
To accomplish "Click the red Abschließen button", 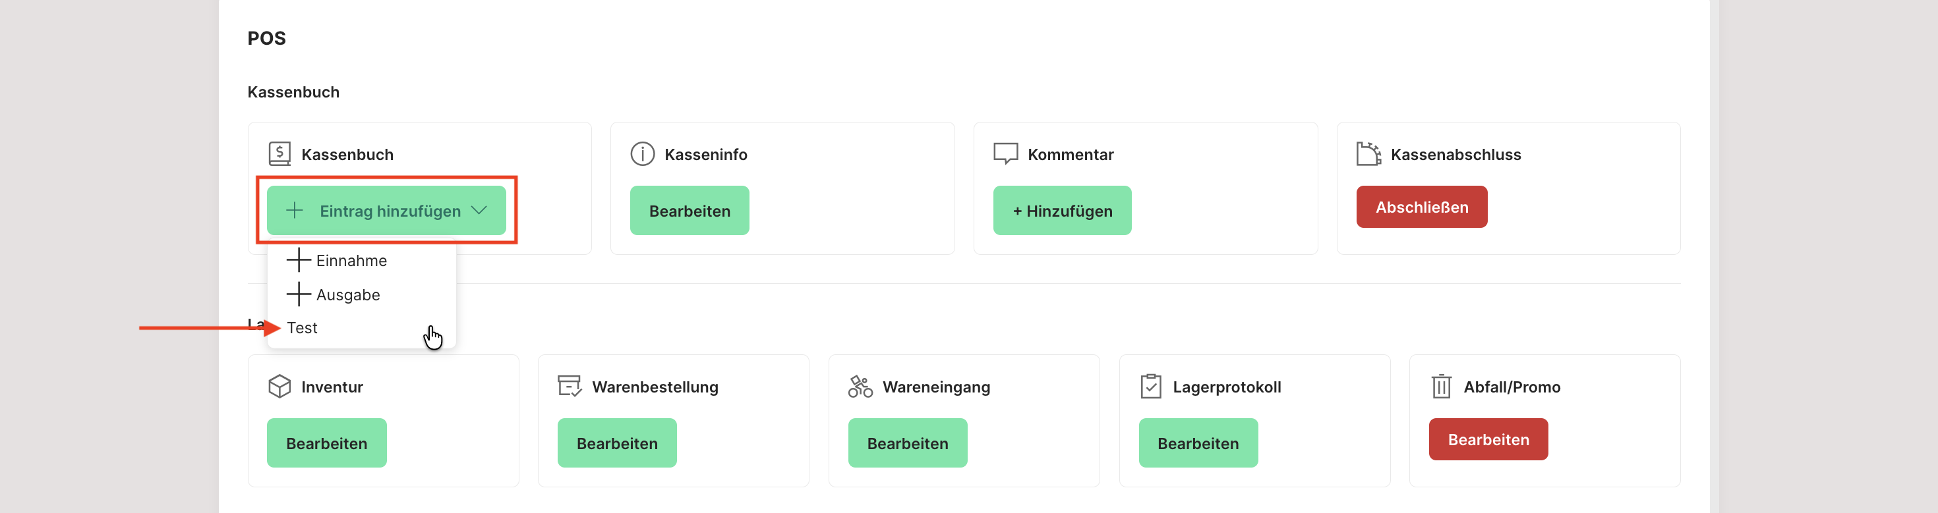I will pos(1421,207).
